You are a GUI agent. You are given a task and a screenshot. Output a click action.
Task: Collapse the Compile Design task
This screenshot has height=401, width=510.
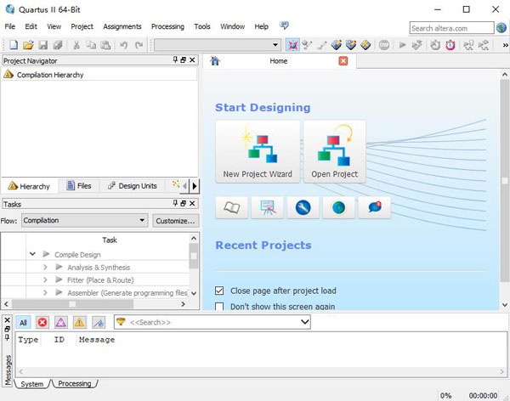(x=32, y=254)
